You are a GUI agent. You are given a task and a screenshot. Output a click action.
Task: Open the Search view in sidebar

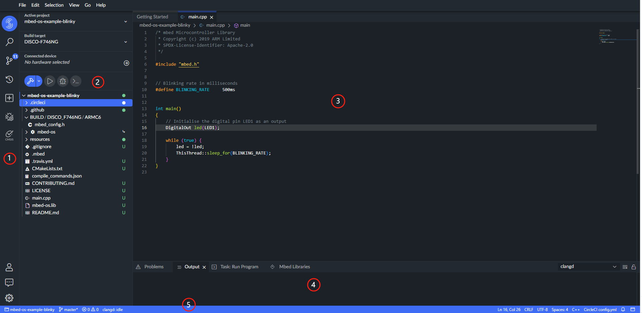[9, 42]
